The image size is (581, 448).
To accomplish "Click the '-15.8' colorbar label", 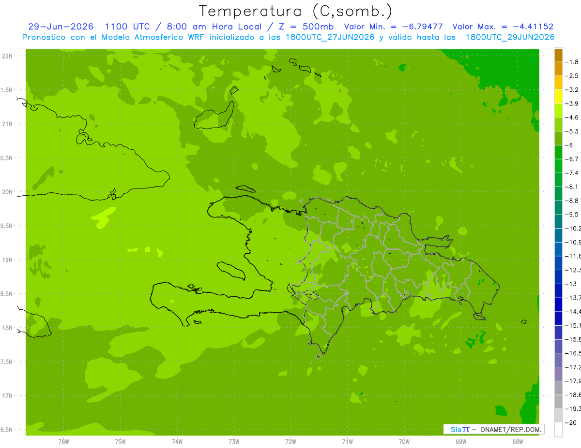I will [x=573, y=339].
